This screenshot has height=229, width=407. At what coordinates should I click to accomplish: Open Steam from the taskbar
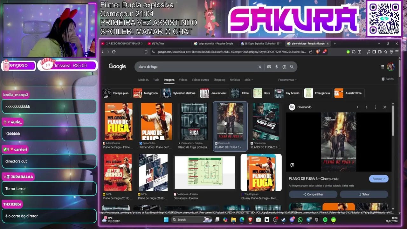(283, 220)
